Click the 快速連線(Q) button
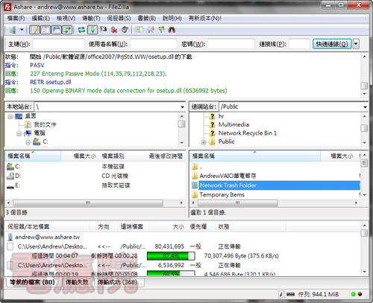Image resolution: width=373 pixels, height=303 pixels. [x=332, y=44]
